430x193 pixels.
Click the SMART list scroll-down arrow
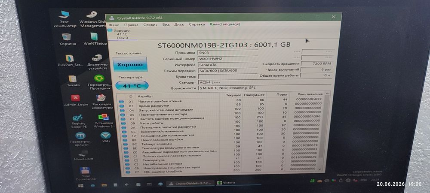(319, 169)
